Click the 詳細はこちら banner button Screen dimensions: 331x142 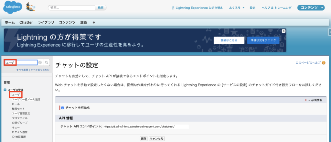229,40
